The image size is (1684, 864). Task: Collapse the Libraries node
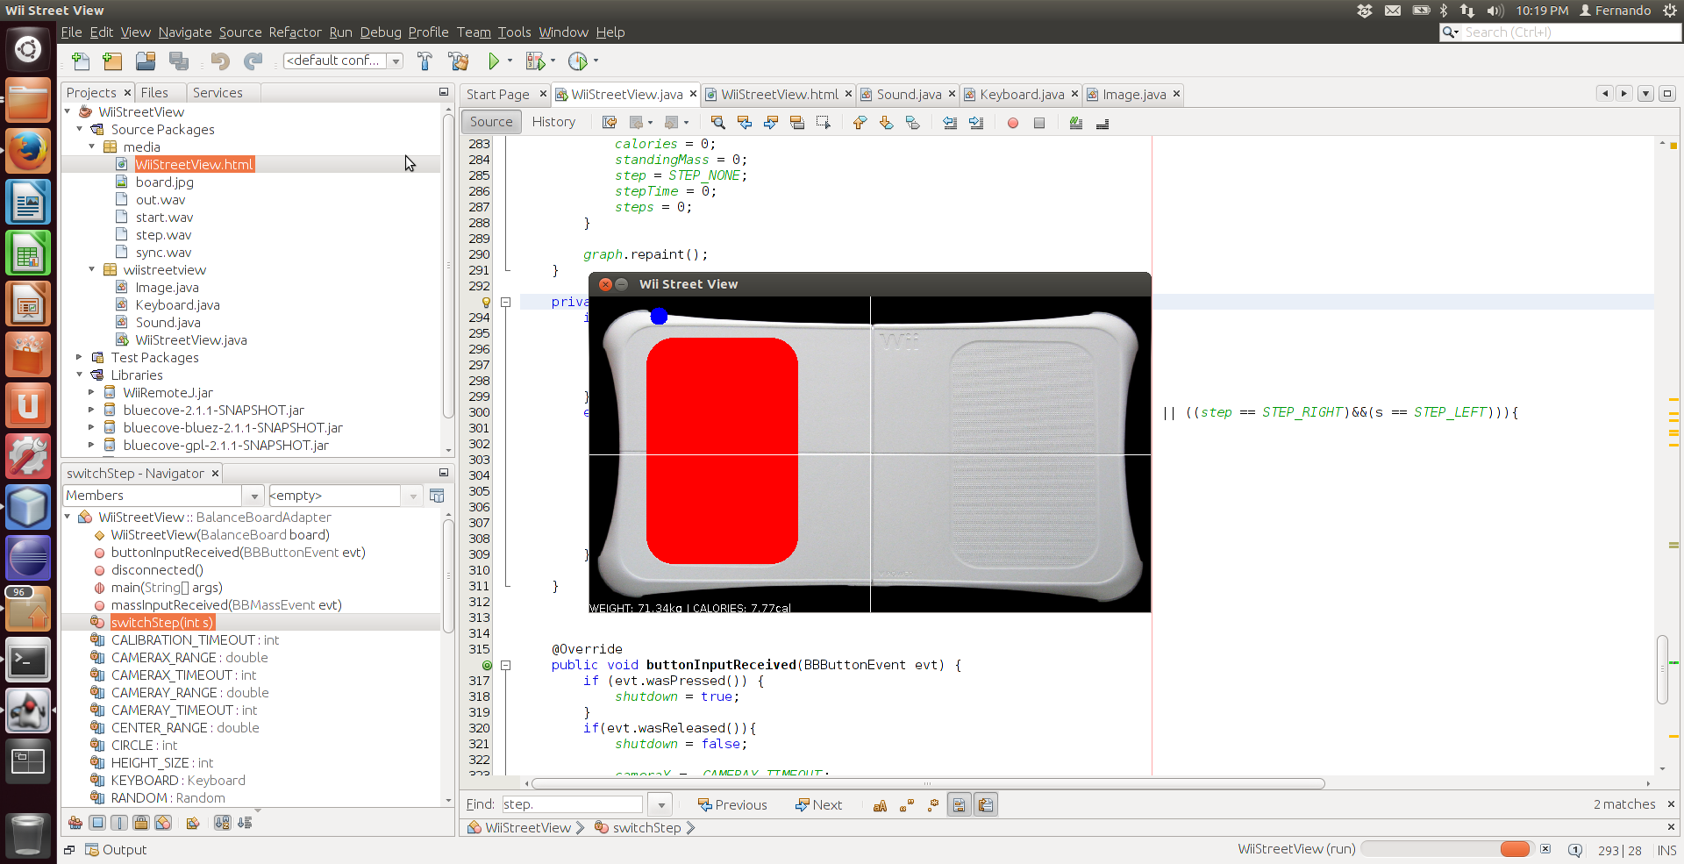click(80, 375)
